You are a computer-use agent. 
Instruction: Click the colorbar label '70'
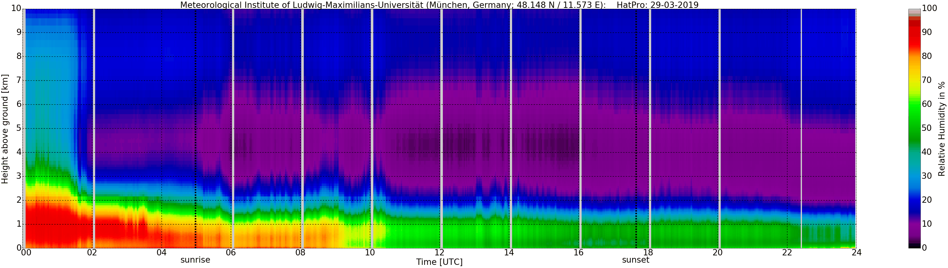(x=927, y=80)
